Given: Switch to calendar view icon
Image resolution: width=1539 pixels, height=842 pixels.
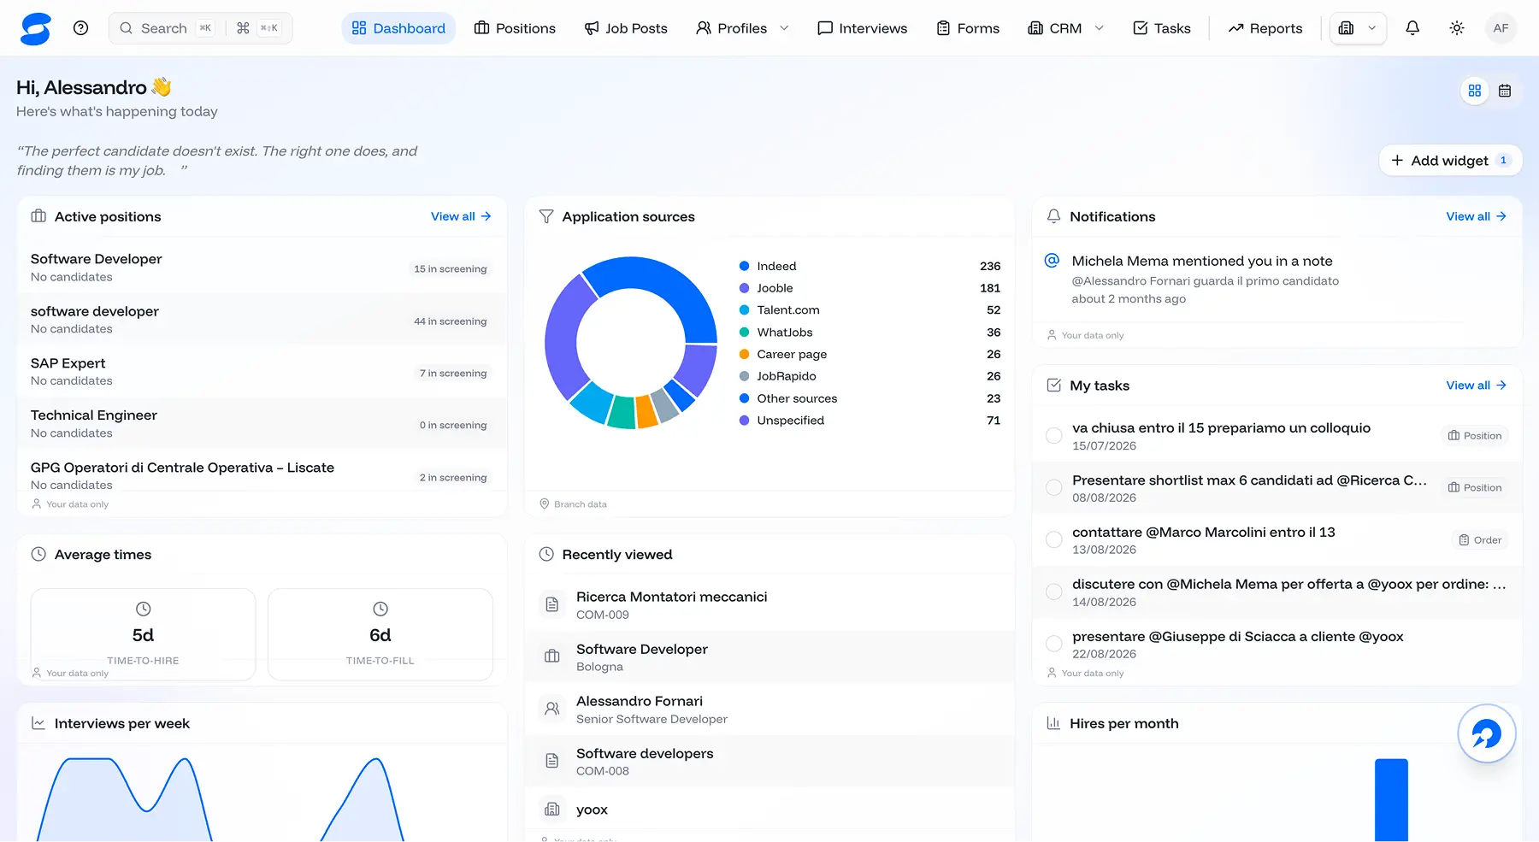Looking at the screenshot, I should coord(1505,91).
